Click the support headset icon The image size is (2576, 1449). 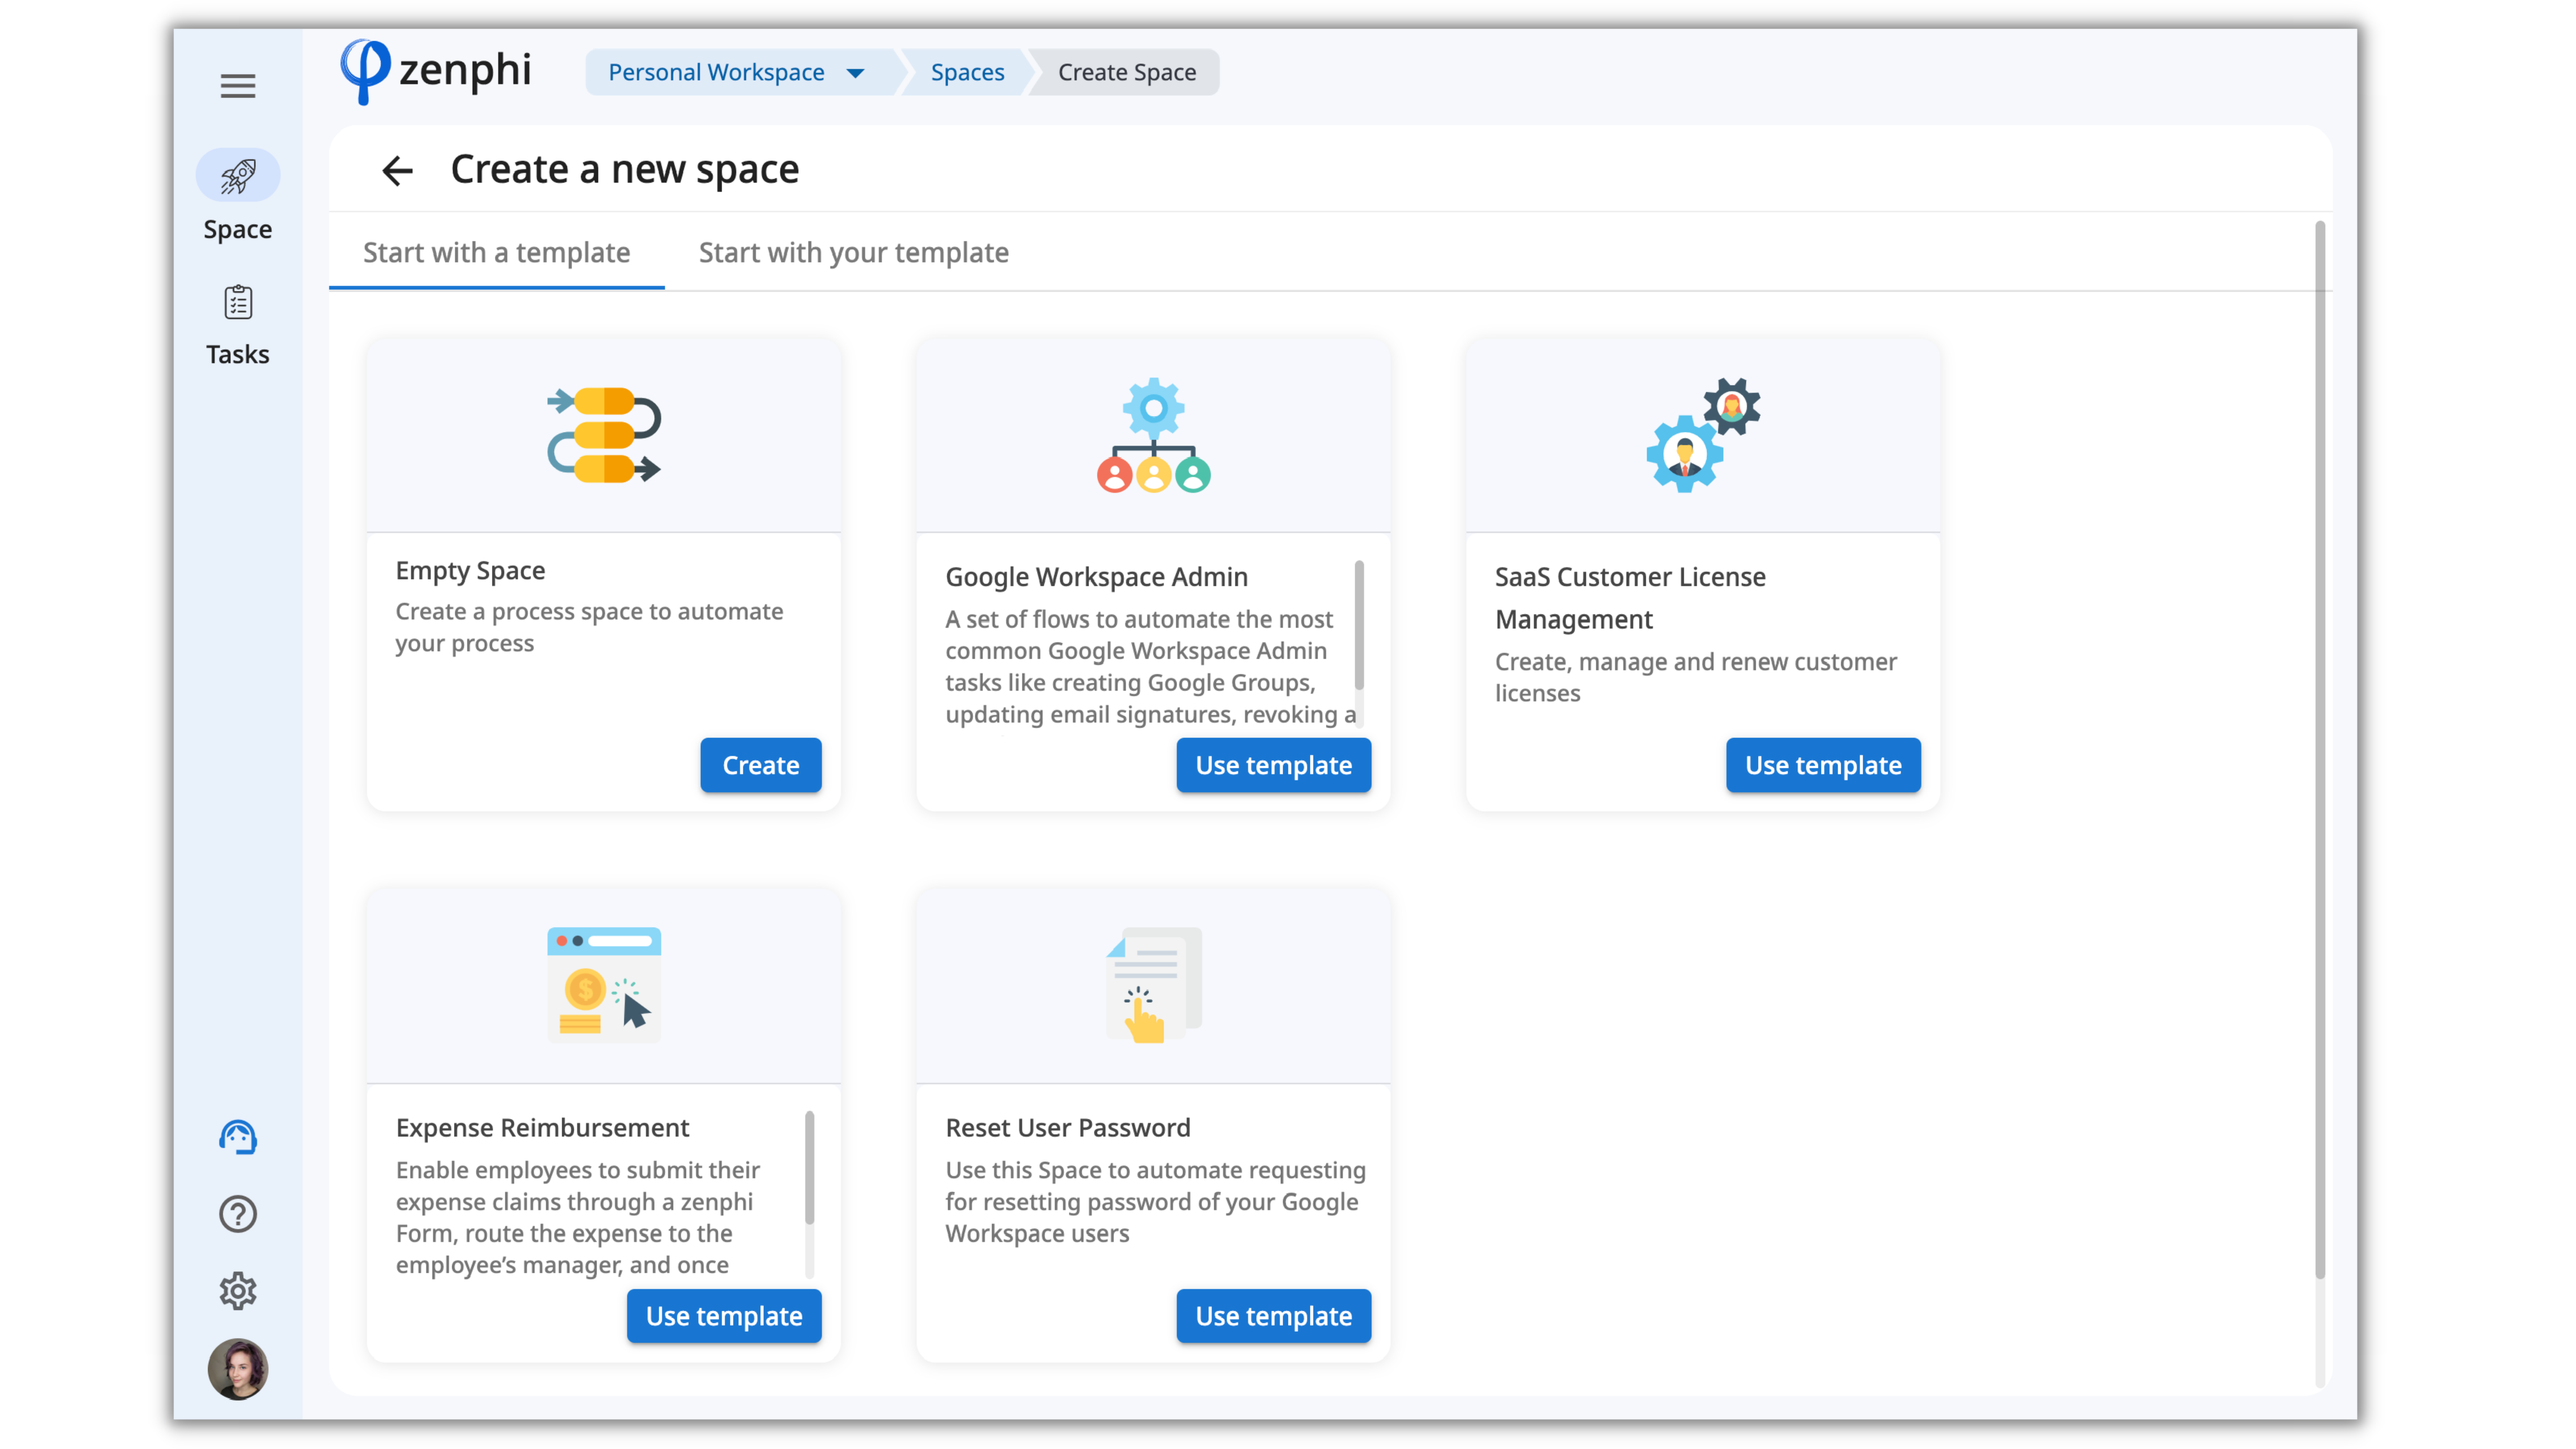coord(237,1137)
